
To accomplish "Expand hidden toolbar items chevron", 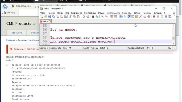I will 174,16.
